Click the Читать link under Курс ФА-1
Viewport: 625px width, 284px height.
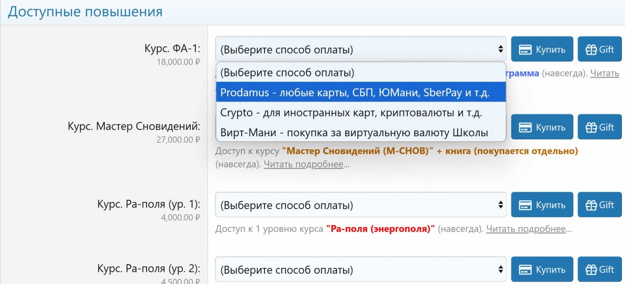tap(604, 73)
